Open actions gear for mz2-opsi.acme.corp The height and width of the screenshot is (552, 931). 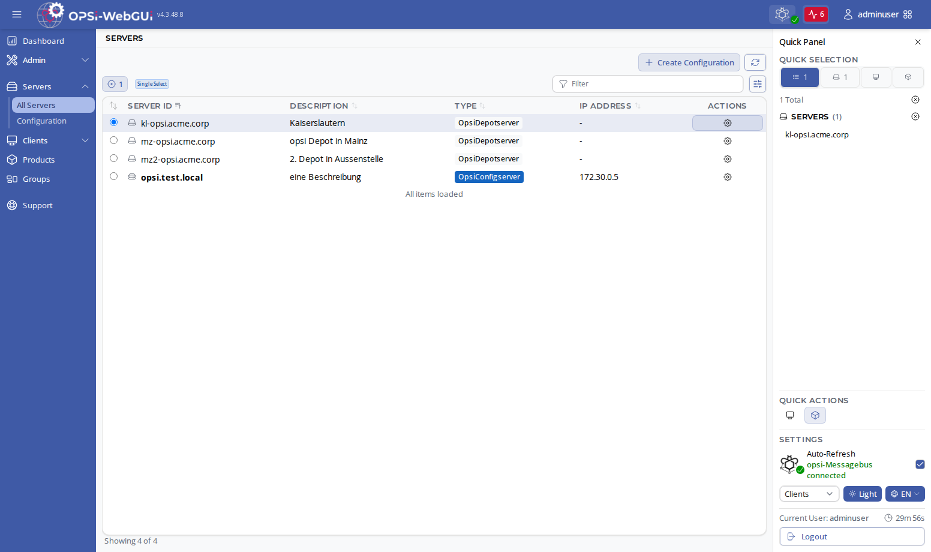(728, 159)
